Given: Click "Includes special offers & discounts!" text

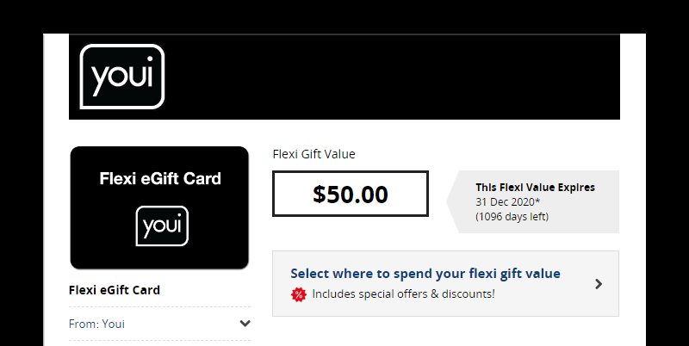Looking at the screenshot, I should 403,294.
